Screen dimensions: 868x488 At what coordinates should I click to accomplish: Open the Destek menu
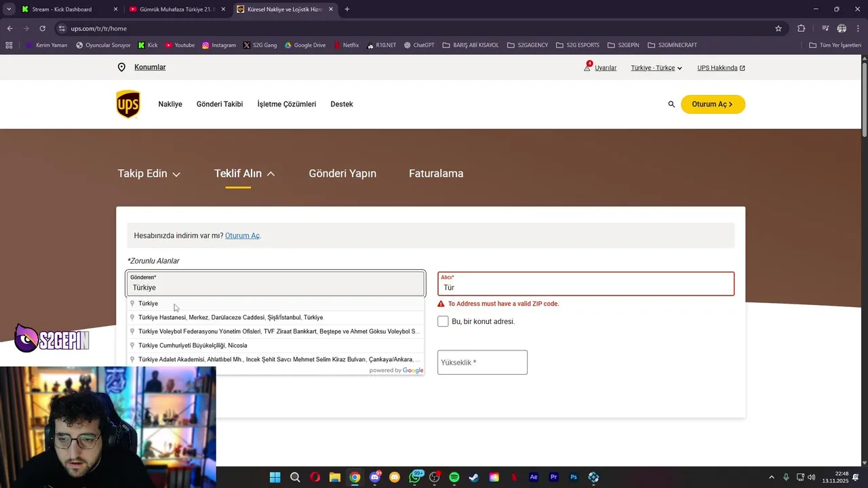click(342, 104)
